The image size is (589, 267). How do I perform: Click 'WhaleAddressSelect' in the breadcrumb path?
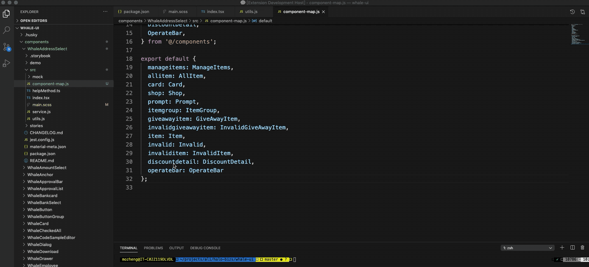167,21
